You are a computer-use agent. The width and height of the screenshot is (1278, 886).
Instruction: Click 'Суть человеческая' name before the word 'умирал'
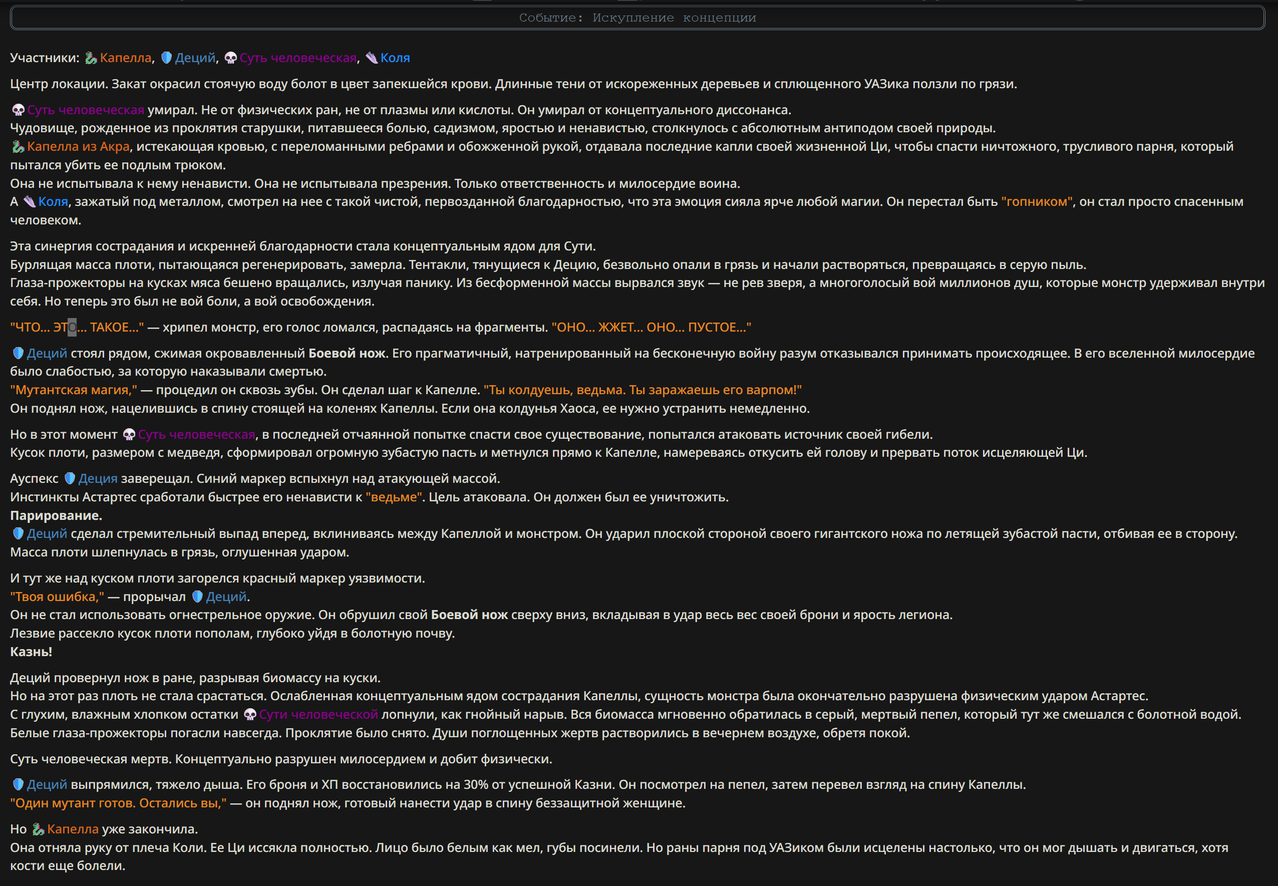pos(86,110)
